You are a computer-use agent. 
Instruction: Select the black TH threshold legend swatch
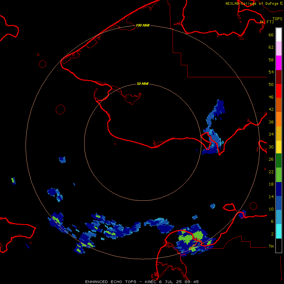coord(279,246)
